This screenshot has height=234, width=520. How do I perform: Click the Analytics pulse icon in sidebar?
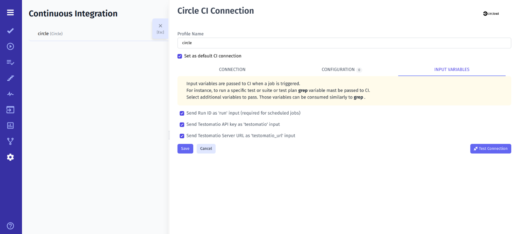[10, 94]
